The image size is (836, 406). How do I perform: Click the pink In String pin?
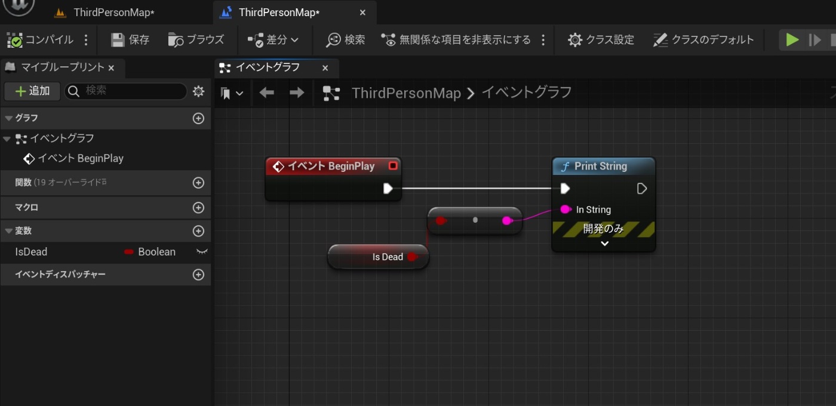[565, 210]
